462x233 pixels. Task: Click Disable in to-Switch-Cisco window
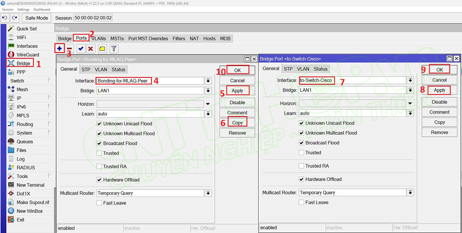coord(439,102)
